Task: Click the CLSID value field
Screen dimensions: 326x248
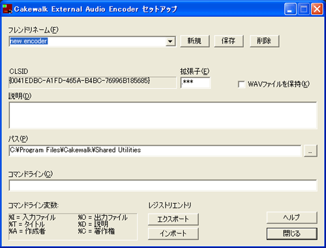Action: (x=93, y=82)
